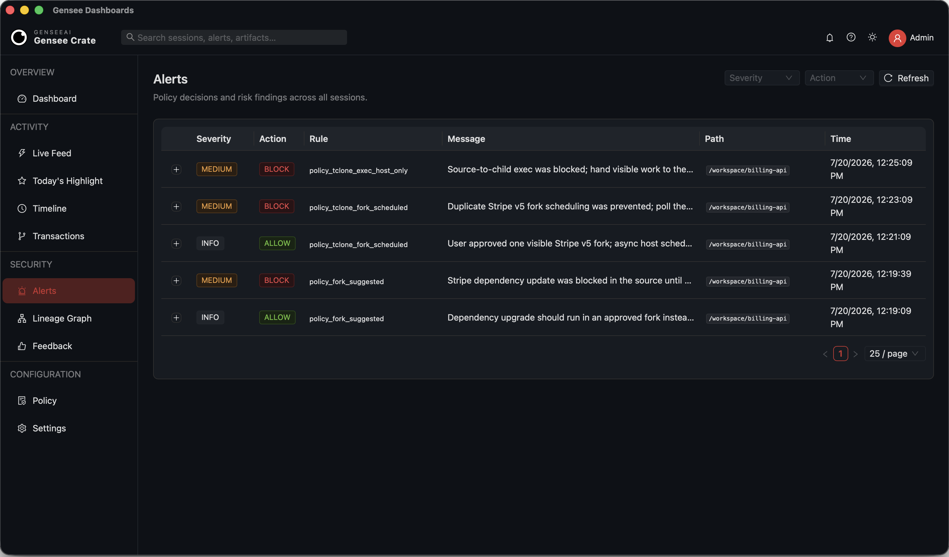Image resolution: width=949 pixels, height=557 pixels.
Task: Open the Admin user avatar
Action: click(x=897, y=38)
